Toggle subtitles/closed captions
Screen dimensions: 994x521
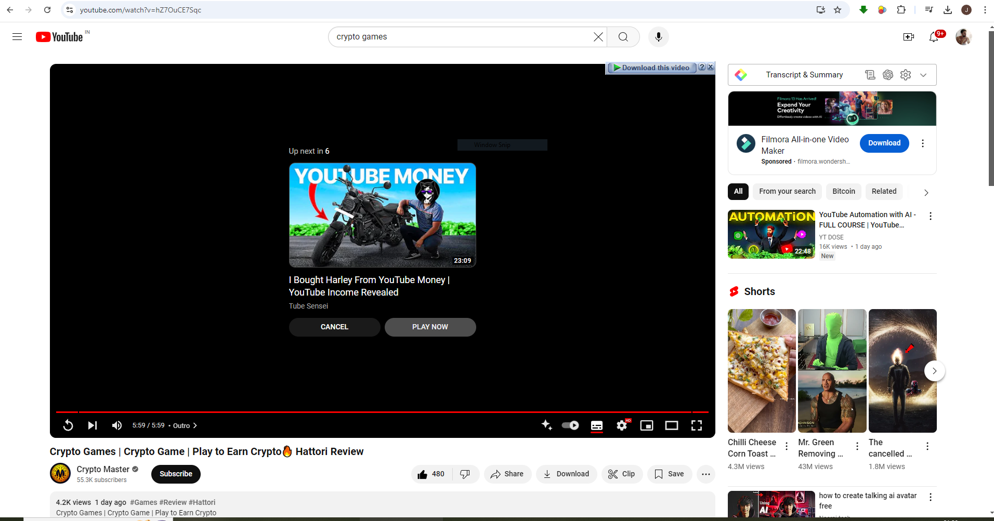click(x=597, y=425)
